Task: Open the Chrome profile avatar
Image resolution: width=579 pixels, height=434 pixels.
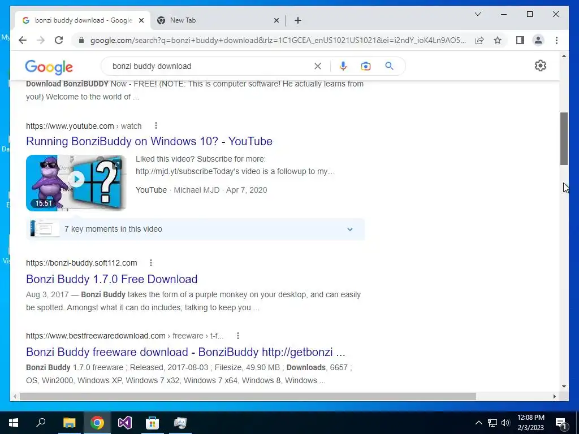Action: 538,40
